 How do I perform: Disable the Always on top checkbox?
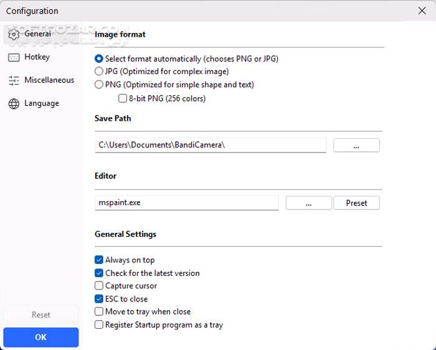(x=99, y=260)
